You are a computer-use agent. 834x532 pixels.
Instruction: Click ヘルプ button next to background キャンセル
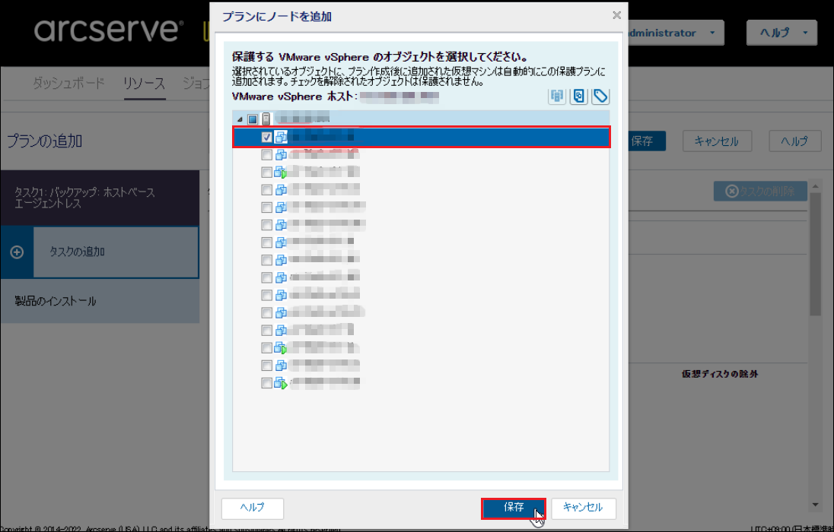coord(794,141)
